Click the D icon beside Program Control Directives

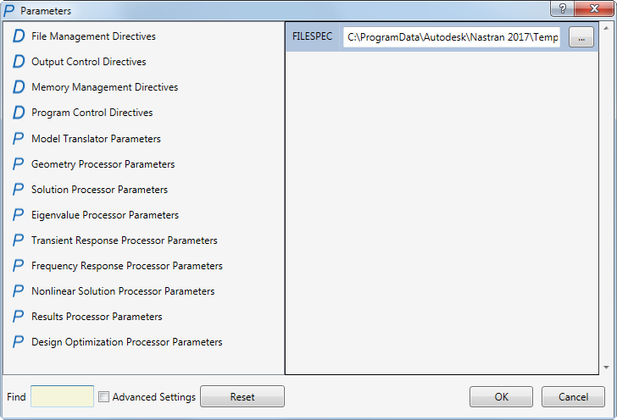(x=19, y=113)
